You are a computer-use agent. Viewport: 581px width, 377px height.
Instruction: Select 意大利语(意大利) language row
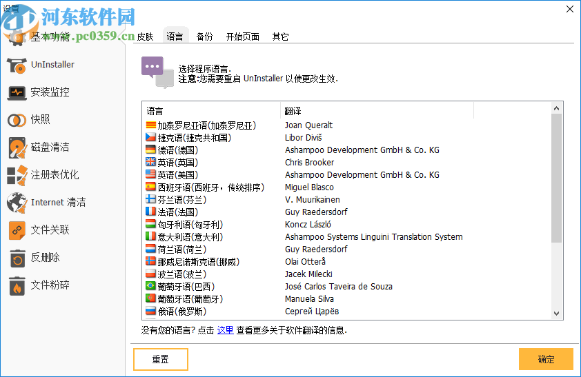(x=346, y=237)
